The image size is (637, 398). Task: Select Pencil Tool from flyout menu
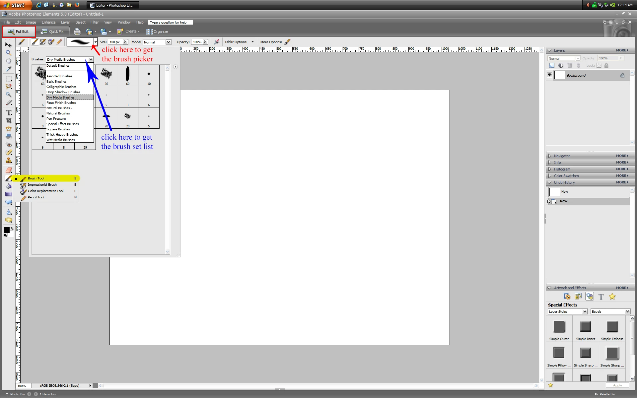36,197
